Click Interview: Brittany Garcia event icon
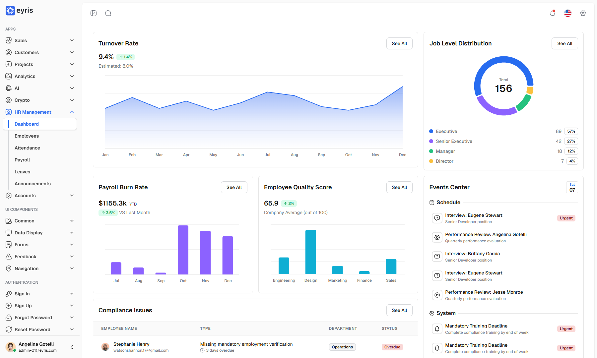Viewport: 597px width, 358px height. [x=437, y=257]
